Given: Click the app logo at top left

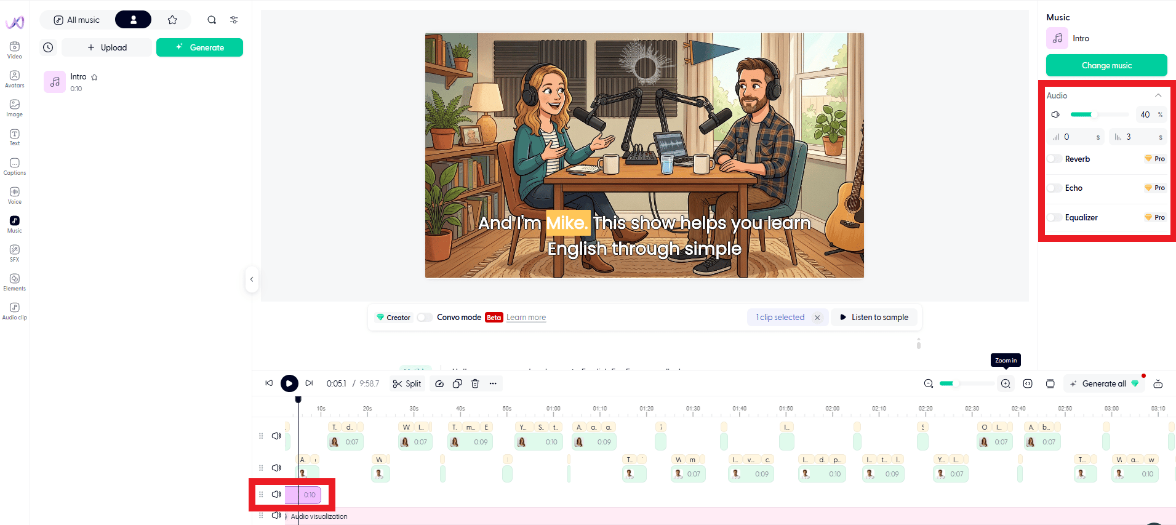Looking at the screenshot, I should point(15,23).
